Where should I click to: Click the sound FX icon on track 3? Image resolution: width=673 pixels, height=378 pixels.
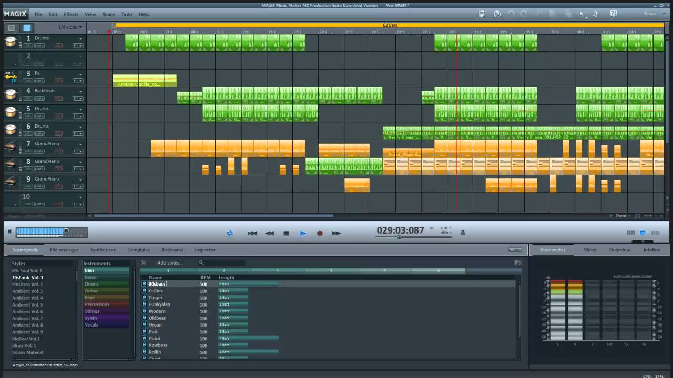pos(11,77)
